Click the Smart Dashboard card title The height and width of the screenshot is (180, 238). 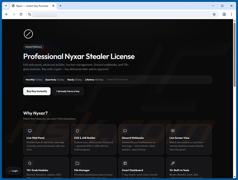click(x=133, y=170)
